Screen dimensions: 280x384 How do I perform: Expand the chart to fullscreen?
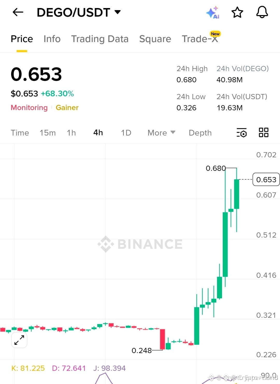[x=19, y=340]
